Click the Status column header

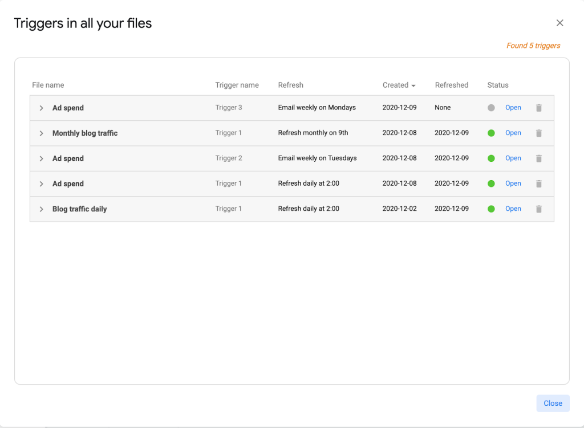(497, 85)
